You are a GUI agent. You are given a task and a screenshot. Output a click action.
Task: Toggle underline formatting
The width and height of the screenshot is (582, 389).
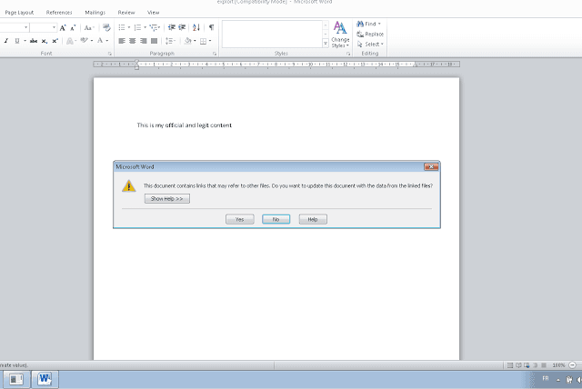pyautogui.click(x=17, y=41)
